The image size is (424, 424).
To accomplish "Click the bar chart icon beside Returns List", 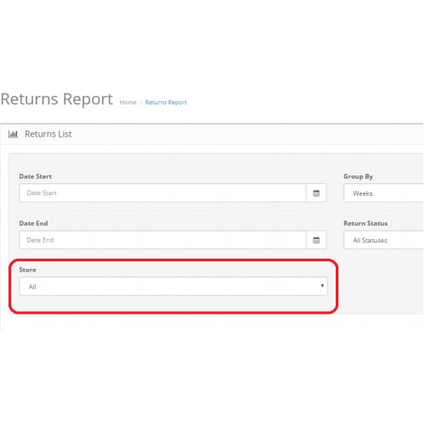I will tap(13, 134).
